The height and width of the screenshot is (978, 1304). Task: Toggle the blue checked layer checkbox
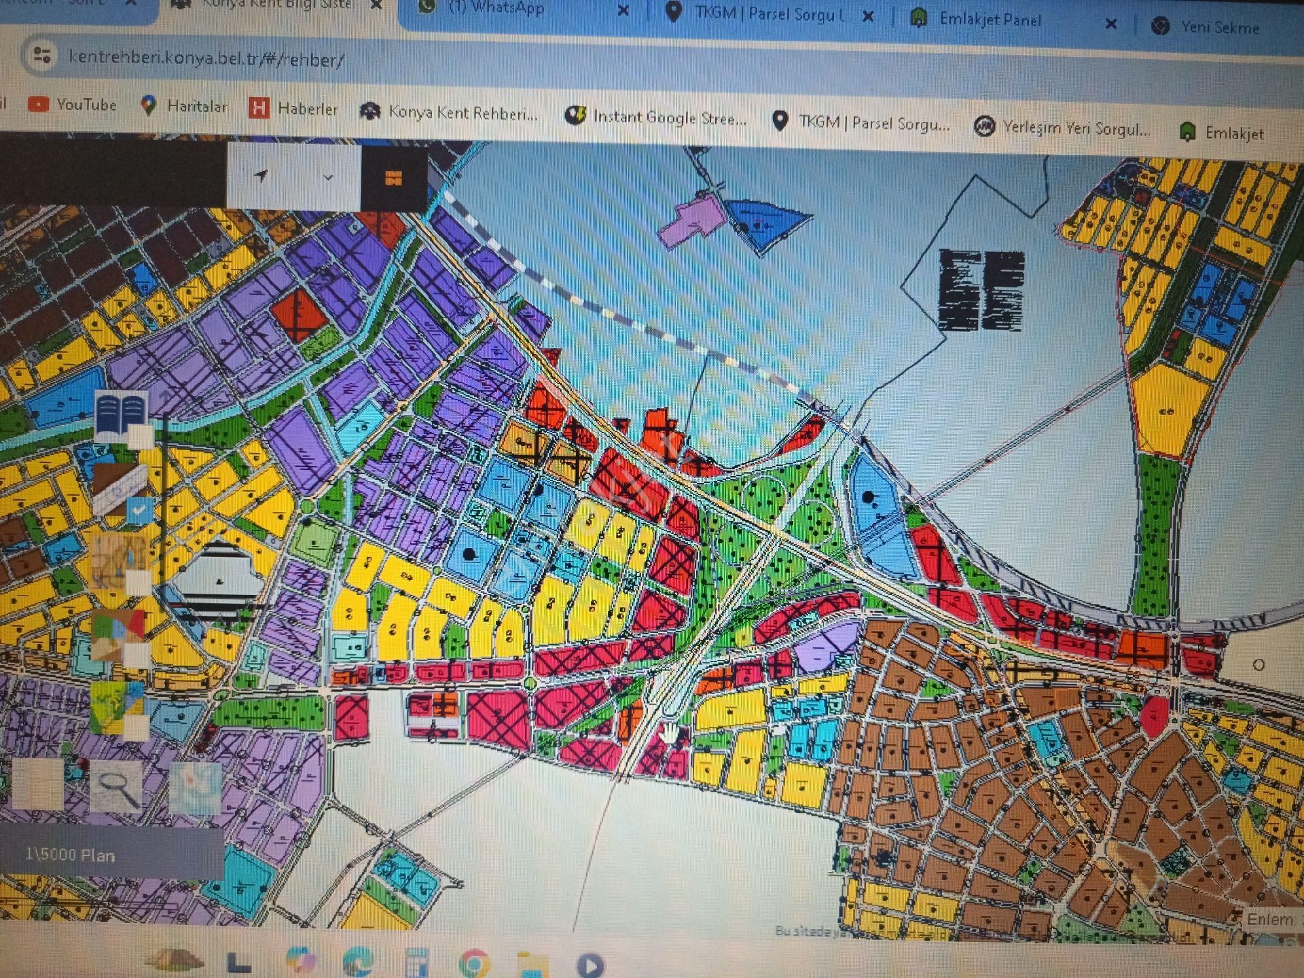point(140,509)
